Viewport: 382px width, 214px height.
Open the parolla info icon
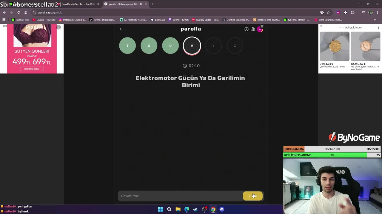247,29
